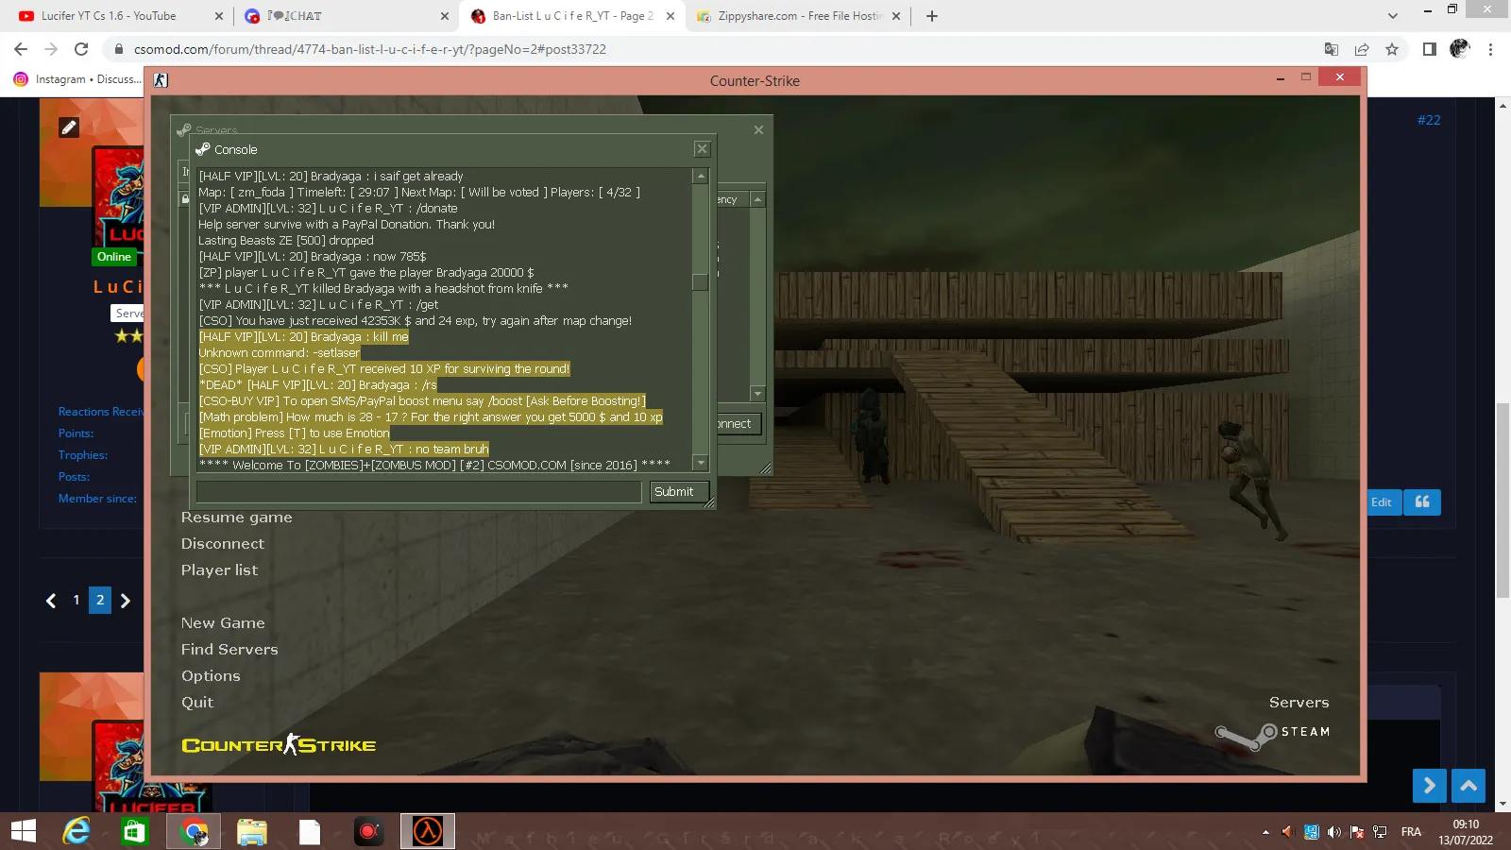Go to next forum page arrow
This screenshot has width=1511, height=850.
(125, 601)
